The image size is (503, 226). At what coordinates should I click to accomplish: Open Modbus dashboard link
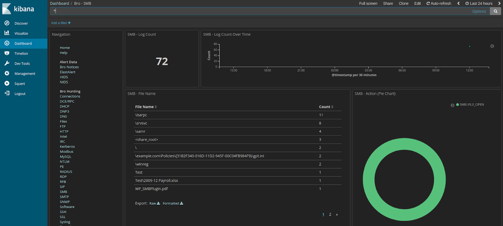click(66, 152)
